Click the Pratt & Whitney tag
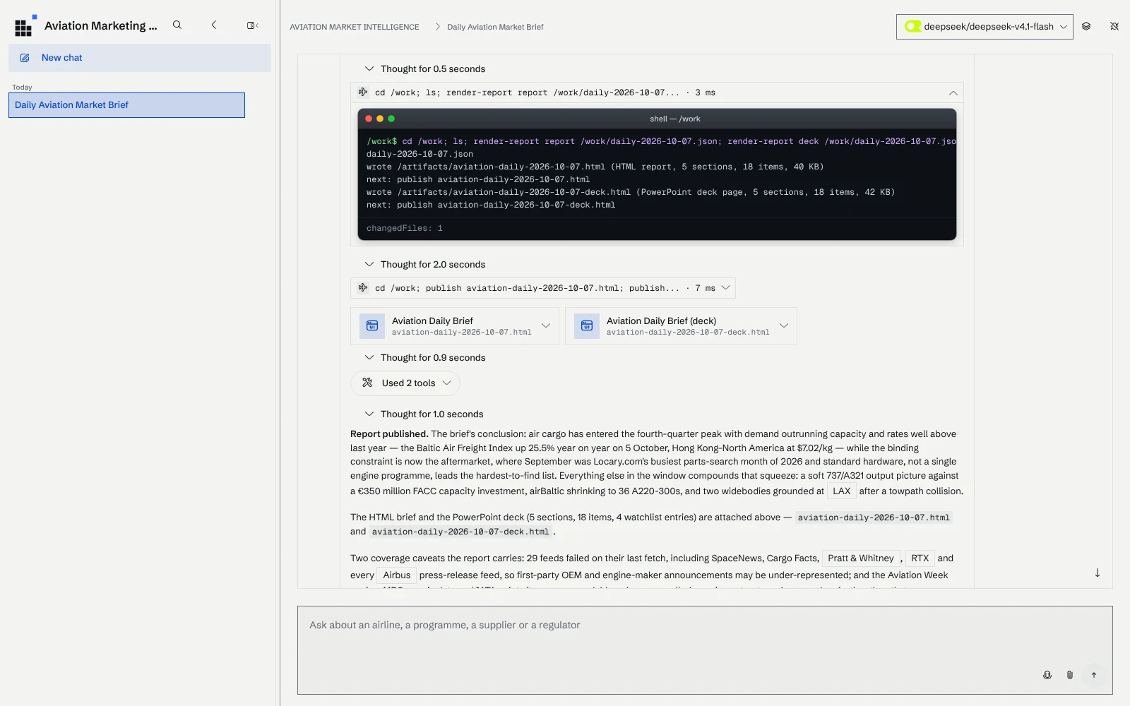The width and height of the screenshot is (1130, 706). tap(861, 558)
